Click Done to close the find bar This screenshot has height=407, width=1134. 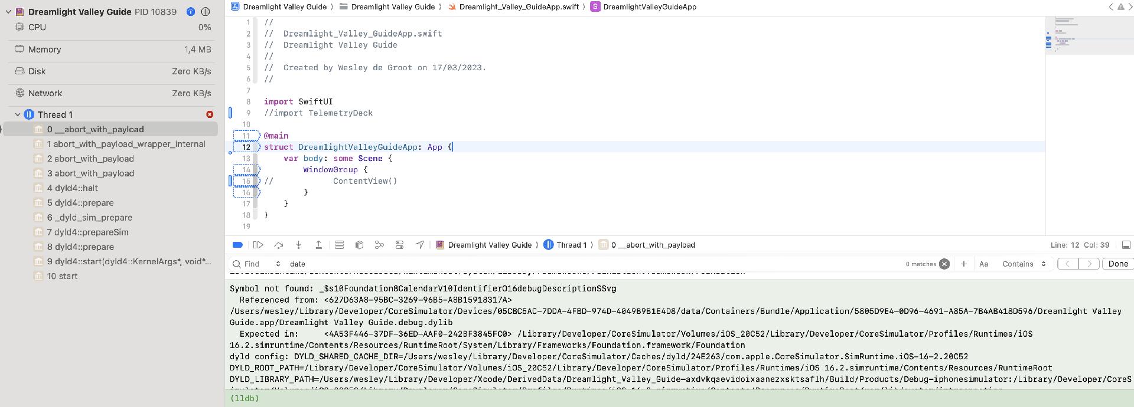click(x=1118, y=264)
